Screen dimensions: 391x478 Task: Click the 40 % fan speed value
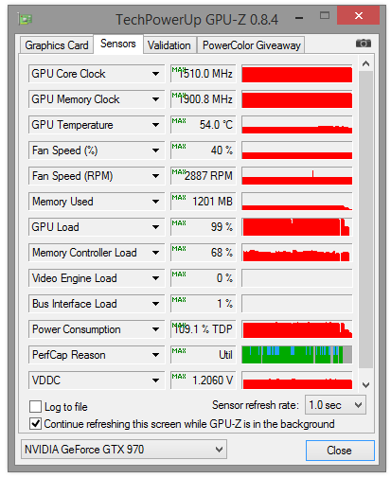204,150
